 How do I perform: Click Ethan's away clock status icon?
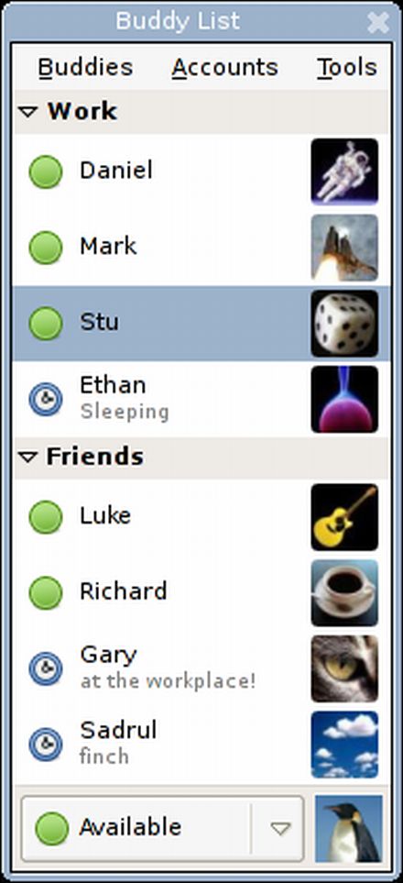[x=46, y=399]
